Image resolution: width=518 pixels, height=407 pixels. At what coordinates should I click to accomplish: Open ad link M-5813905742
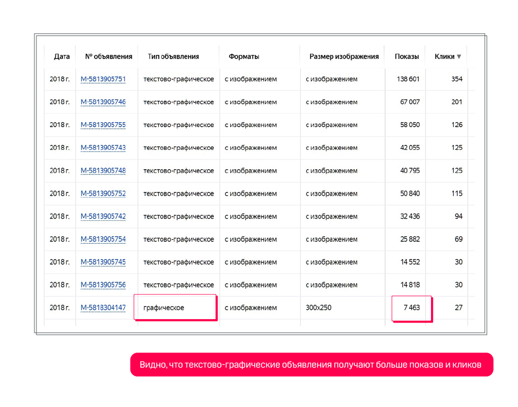point(103,217)
